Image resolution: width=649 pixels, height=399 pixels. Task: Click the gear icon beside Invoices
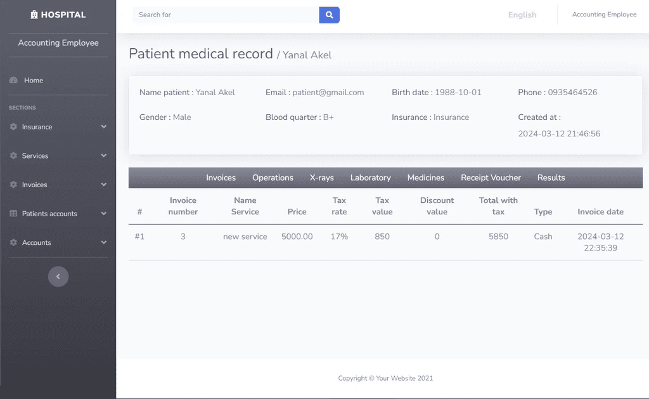coord(13,185)
